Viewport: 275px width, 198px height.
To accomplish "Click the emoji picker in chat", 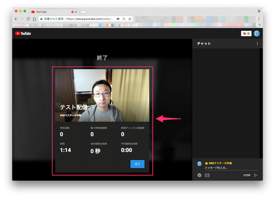I will point(199,175).
